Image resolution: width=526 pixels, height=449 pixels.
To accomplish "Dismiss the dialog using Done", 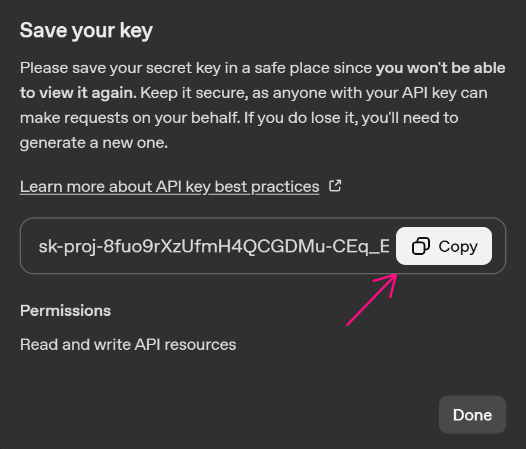I will coord(472,415).
